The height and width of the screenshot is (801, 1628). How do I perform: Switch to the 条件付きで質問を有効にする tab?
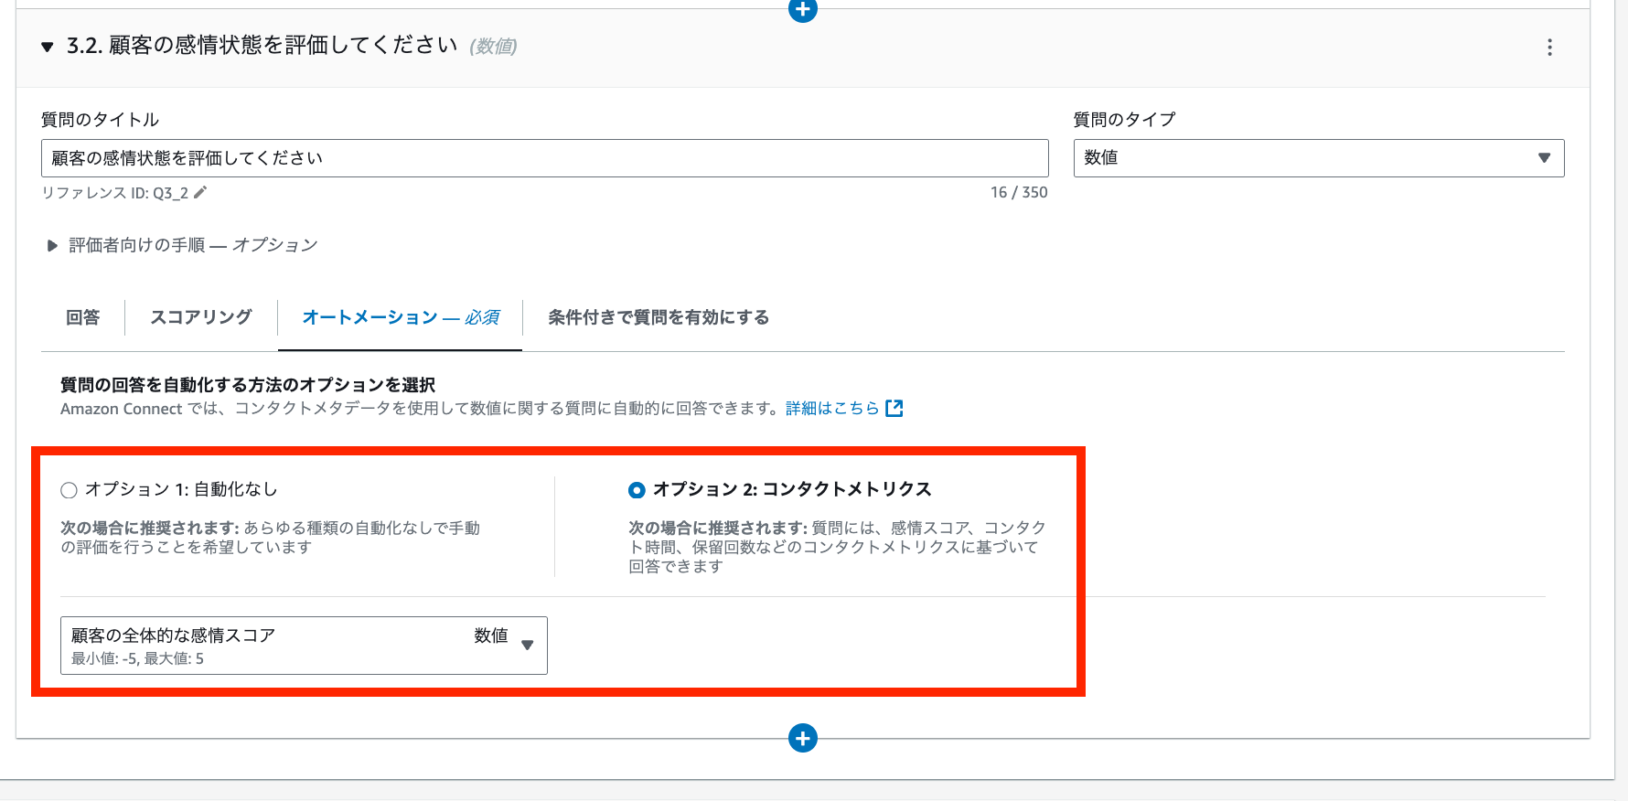(659, 317)
